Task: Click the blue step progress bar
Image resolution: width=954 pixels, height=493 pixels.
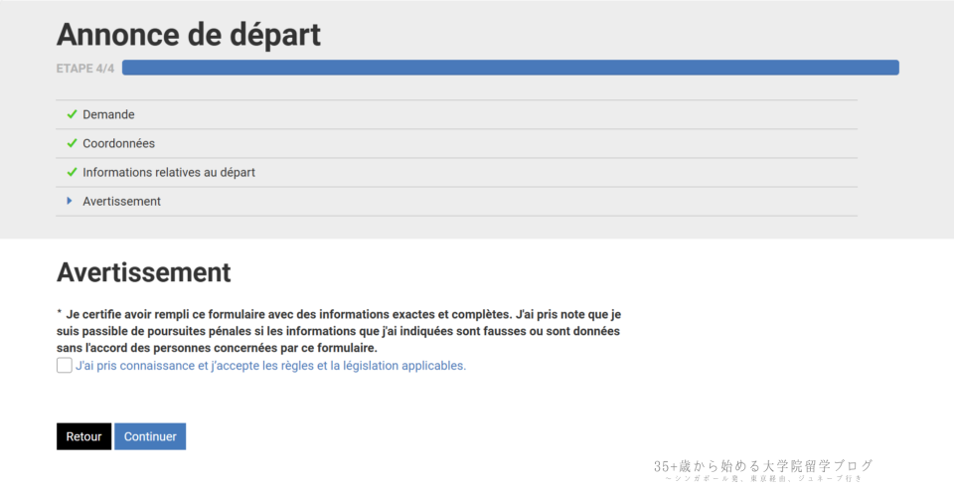Action: pos(510,68)
